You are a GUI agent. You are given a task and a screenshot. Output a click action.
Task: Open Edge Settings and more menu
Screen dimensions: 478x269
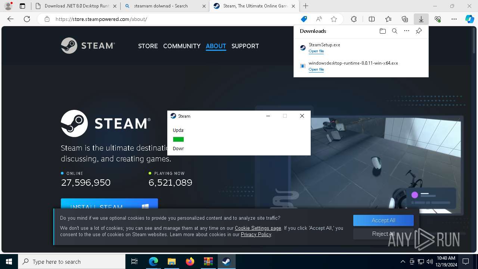454,19
